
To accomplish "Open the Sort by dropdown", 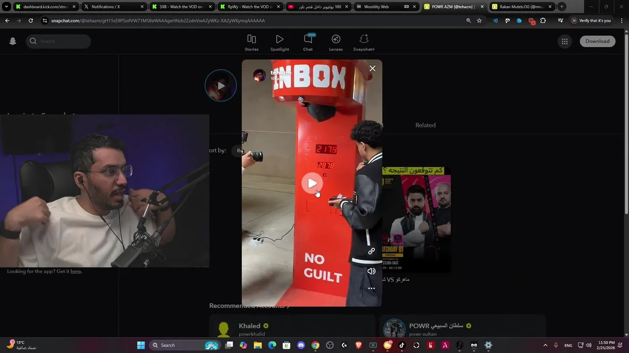I will coord(238,151).
